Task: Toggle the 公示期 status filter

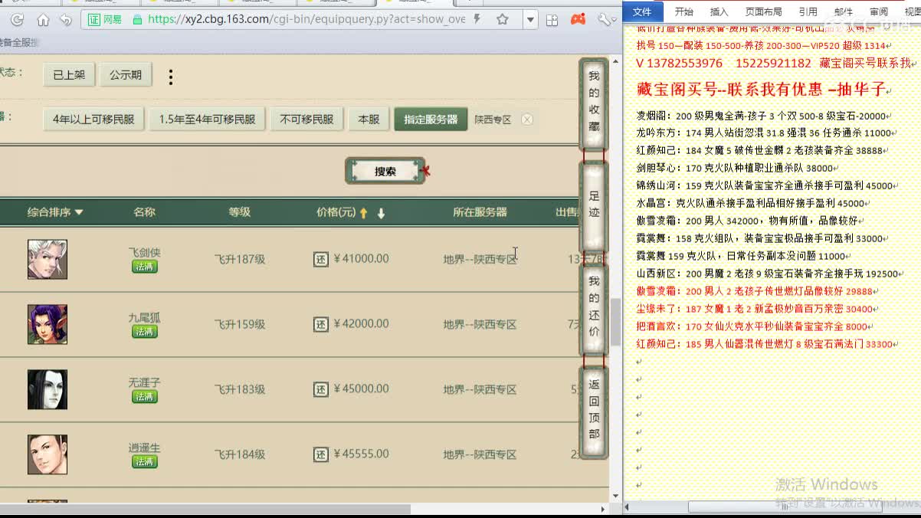Action: 126,75
